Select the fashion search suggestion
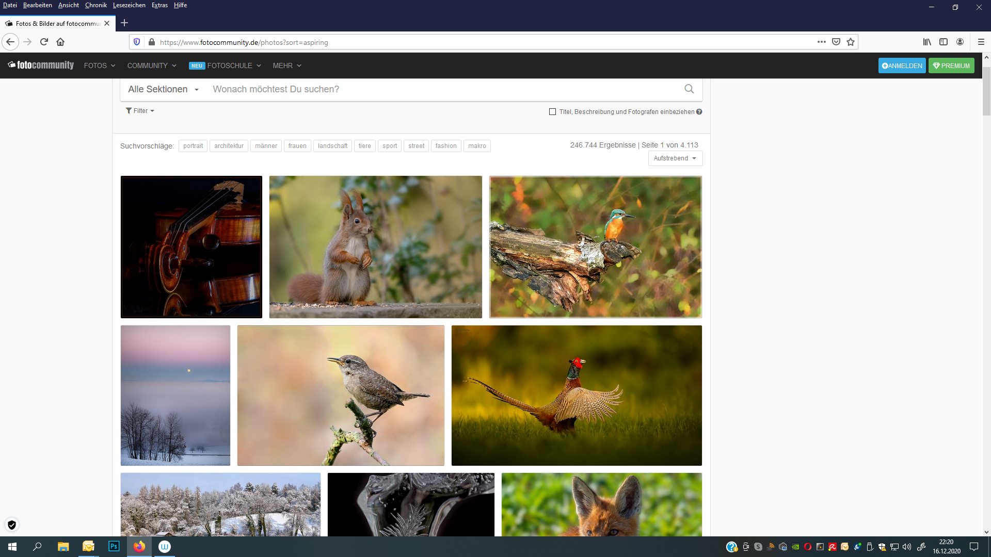Screen dimensions: 991x557 coord(446,146)
